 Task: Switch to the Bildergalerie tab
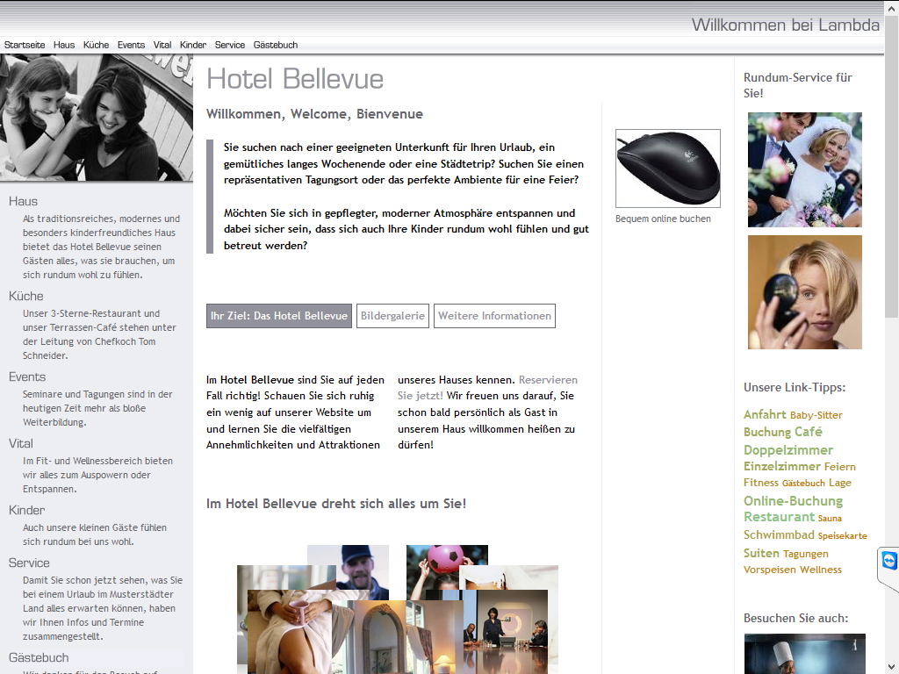392,316
